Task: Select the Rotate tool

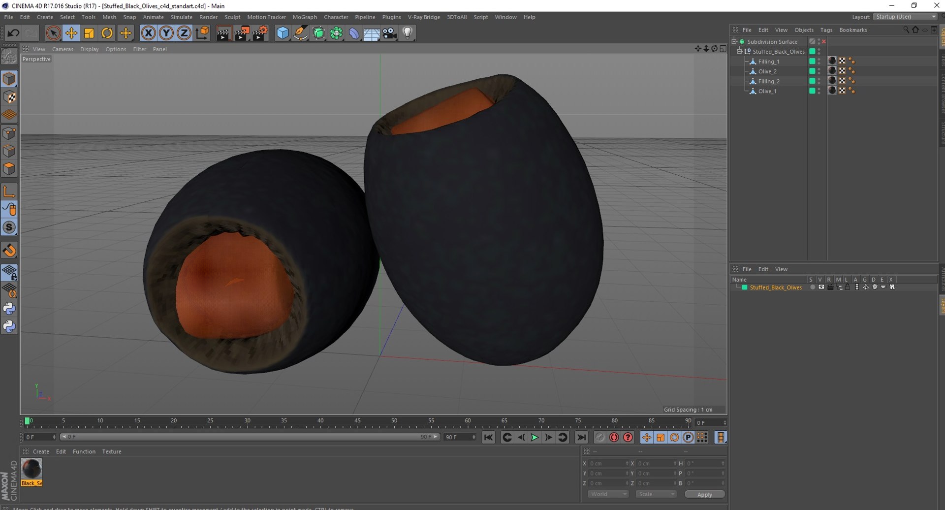Action: 107,33
